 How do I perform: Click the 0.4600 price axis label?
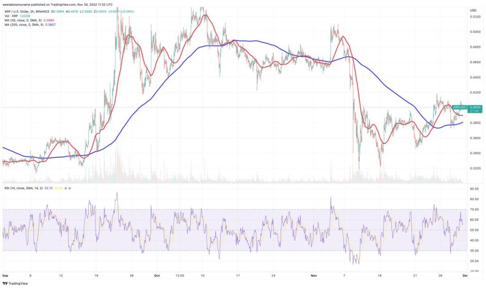point(475,62)
